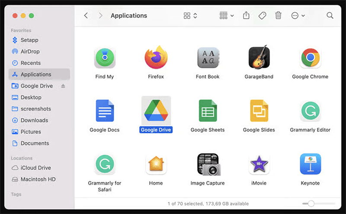346x214 pixels.
Task: Select the Google Sheets app icon
Action: tap(208, 110)
